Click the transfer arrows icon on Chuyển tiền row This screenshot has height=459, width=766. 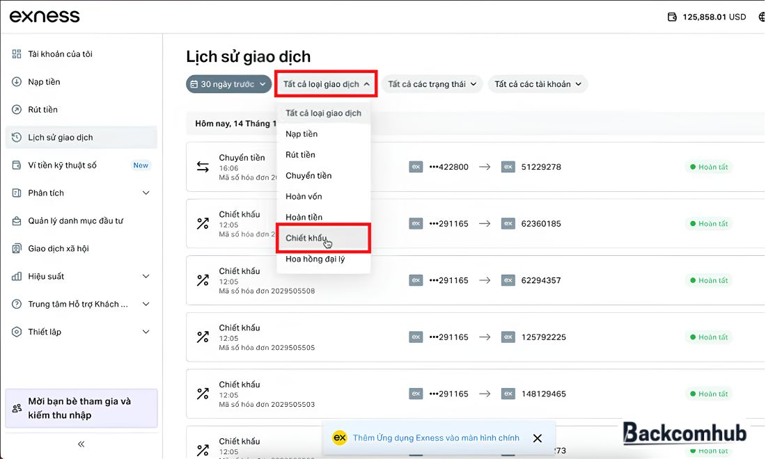pyautogui.click(x=203, y=167)
